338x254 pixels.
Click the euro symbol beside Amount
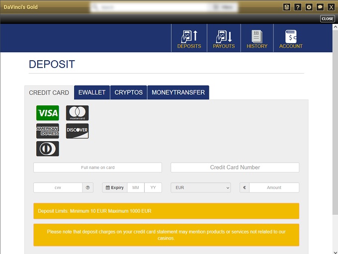pyautogui.click(x=245, y=187)
